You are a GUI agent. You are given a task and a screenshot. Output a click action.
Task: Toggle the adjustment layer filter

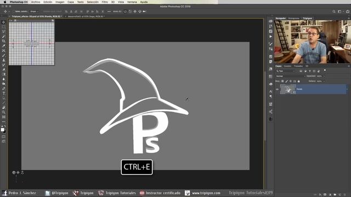(x=305, y=71)
